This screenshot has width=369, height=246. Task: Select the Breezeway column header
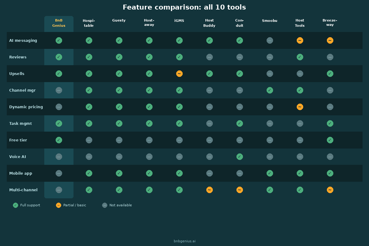[330, 22]
